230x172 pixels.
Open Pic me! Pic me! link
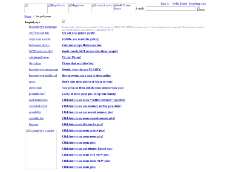[72, 57]
